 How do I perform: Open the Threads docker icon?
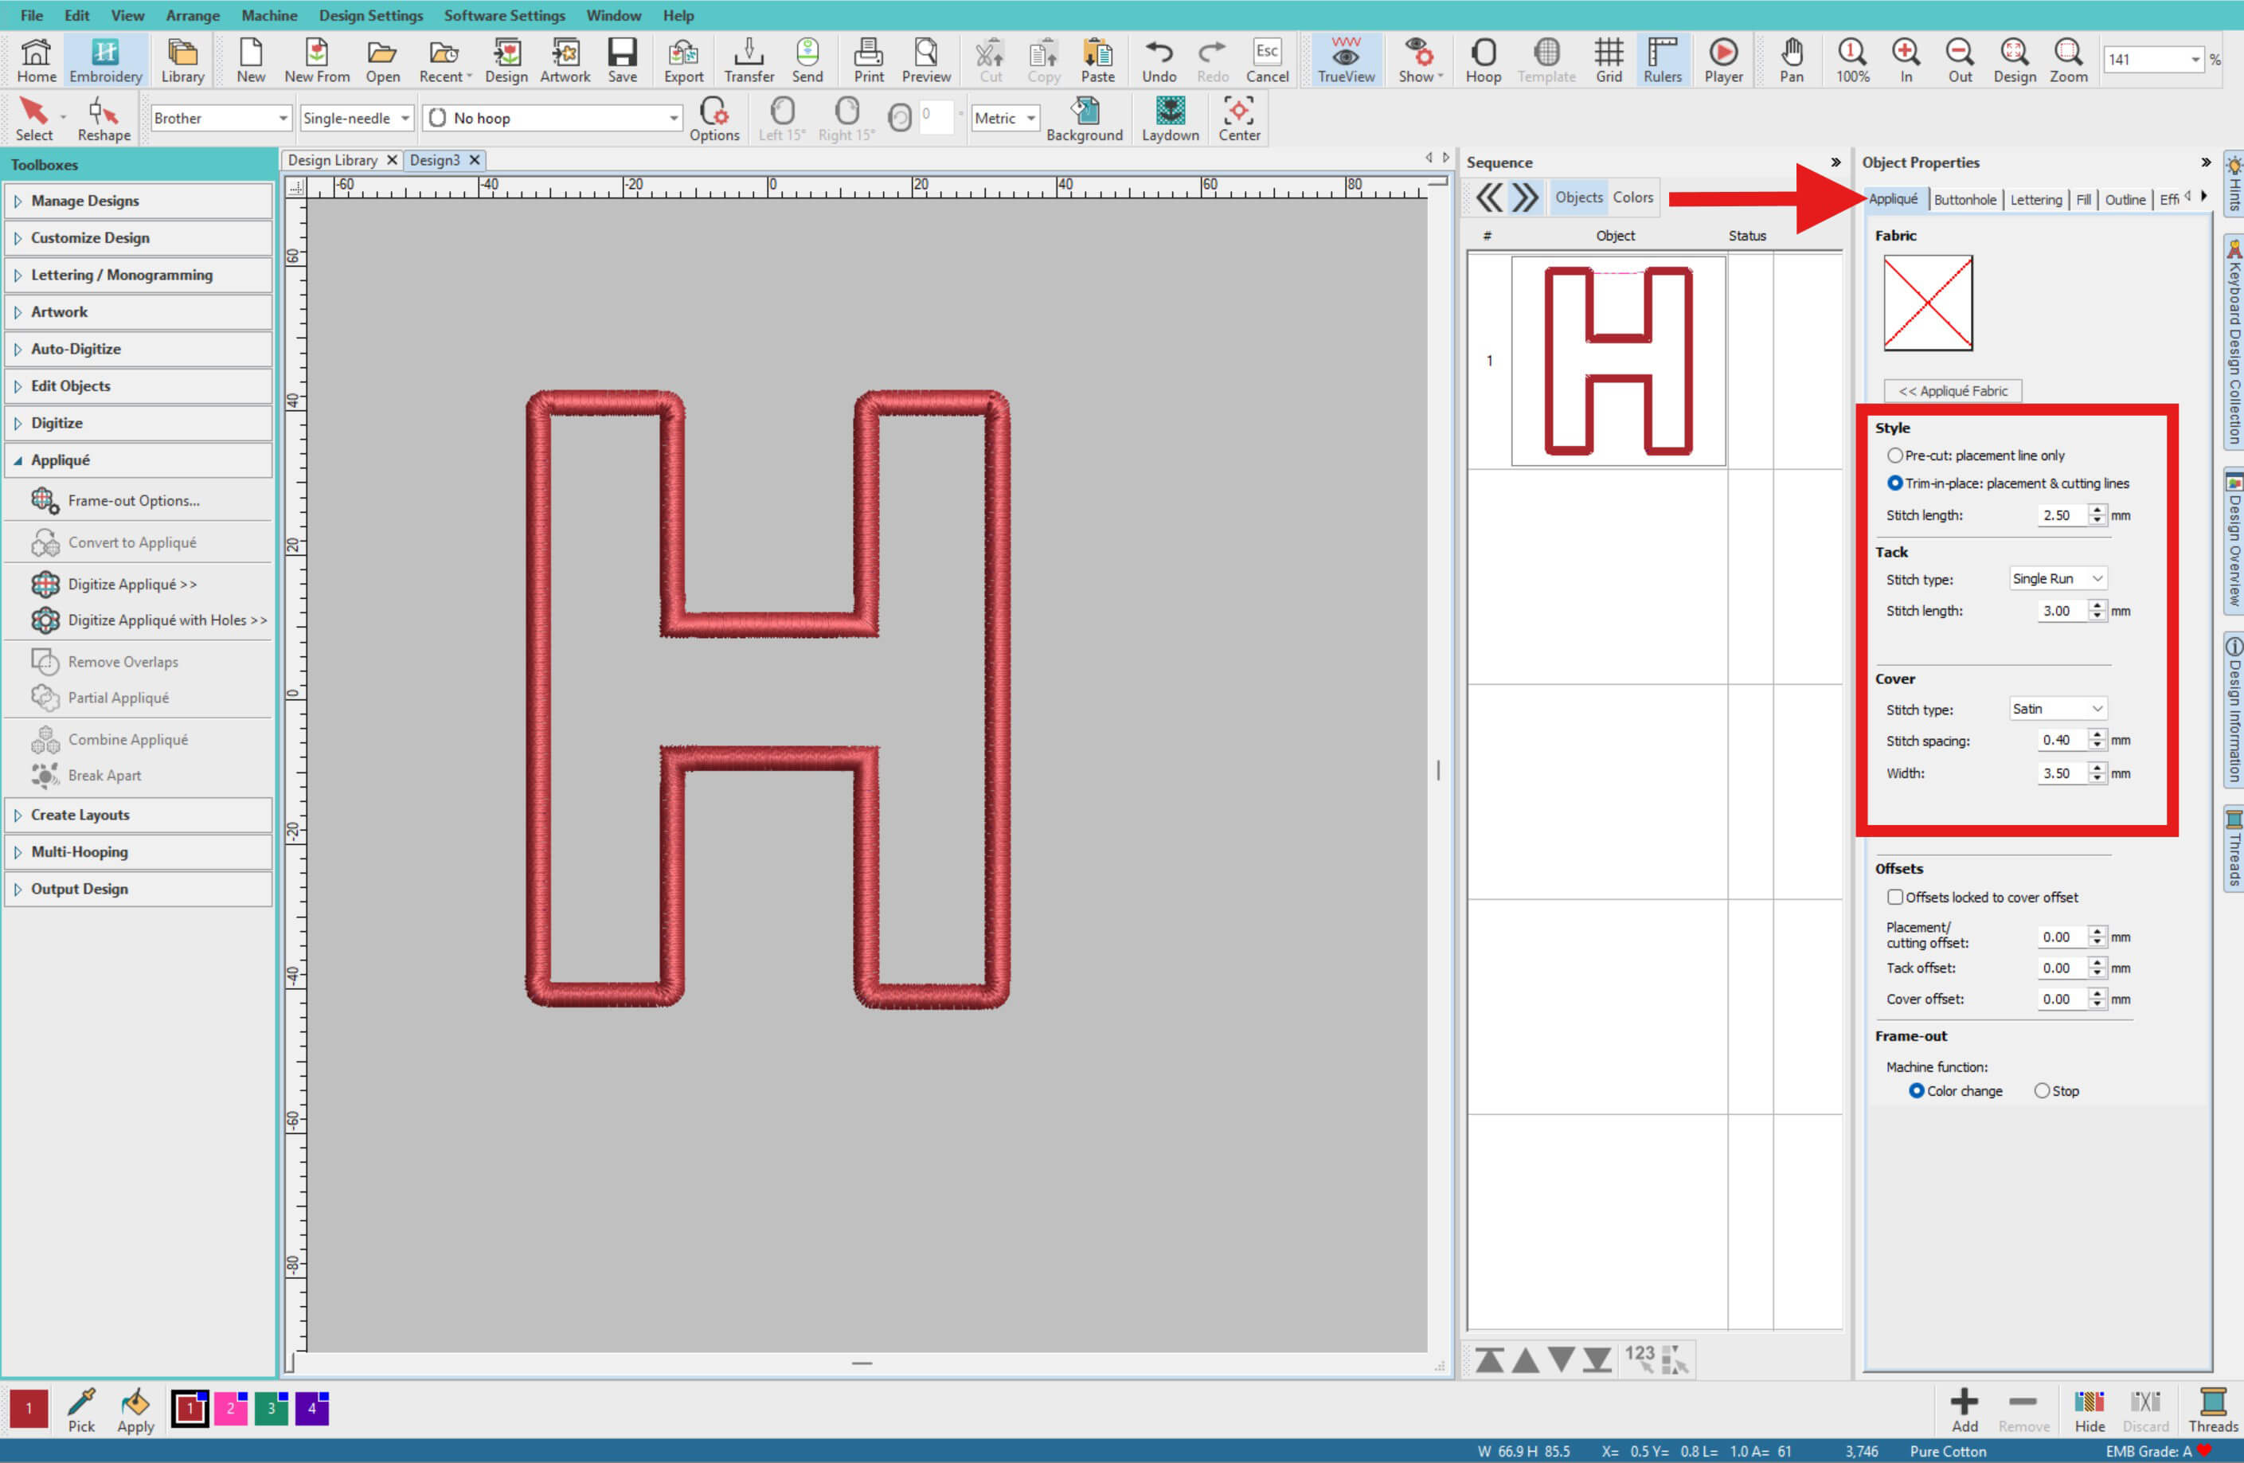(2212, 1410)
